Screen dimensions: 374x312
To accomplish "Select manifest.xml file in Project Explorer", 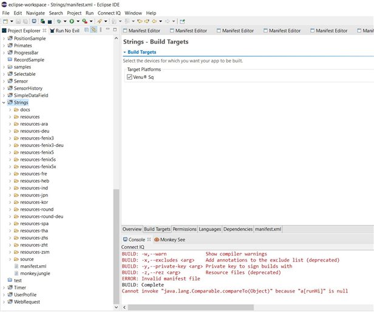I will 33,266.
